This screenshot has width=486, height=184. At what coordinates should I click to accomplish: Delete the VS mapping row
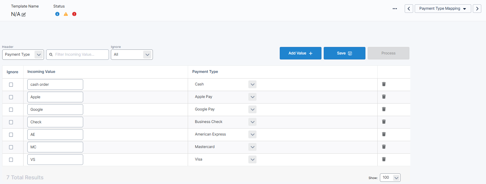(384, 159)
